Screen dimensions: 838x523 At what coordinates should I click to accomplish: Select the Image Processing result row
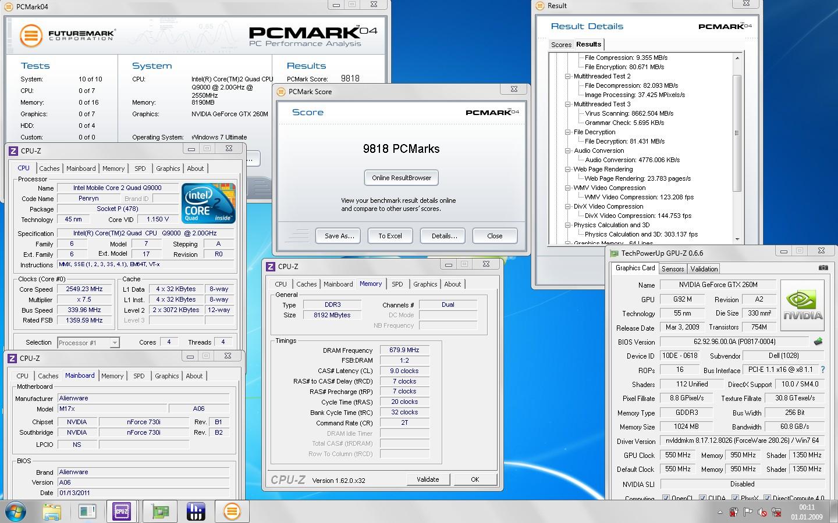635,95
